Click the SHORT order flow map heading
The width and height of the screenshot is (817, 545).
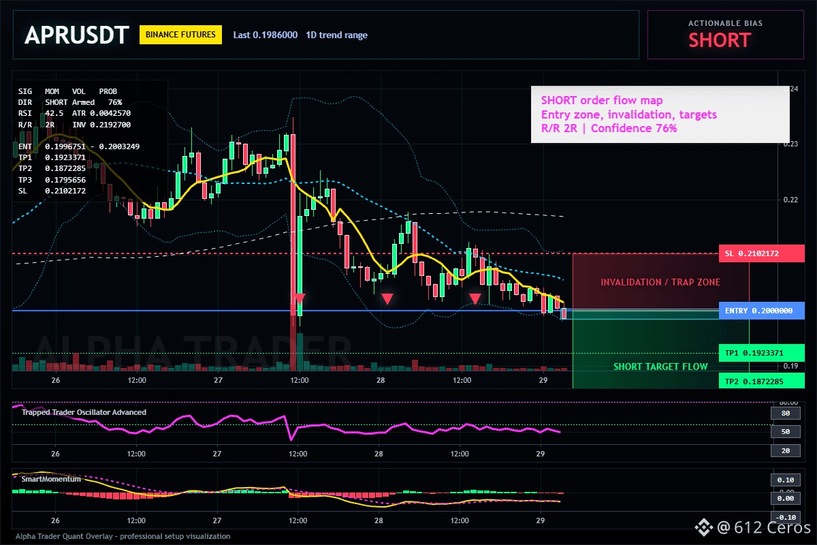(602, 101)
